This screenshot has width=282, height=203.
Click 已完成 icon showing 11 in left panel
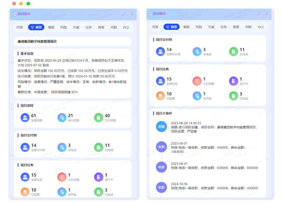tap(99, 148)
